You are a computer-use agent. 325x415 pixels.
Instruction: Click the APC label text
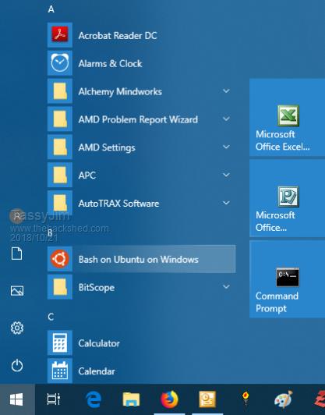pos(87,176)
